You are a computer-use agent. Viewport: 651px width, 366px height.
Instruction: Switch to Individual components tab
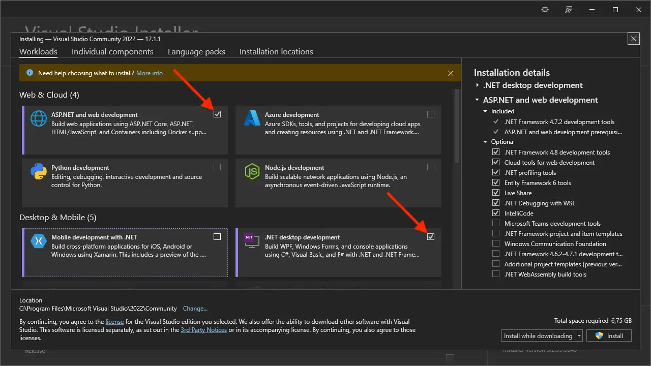pyautogui.click(x=112, y=52)
